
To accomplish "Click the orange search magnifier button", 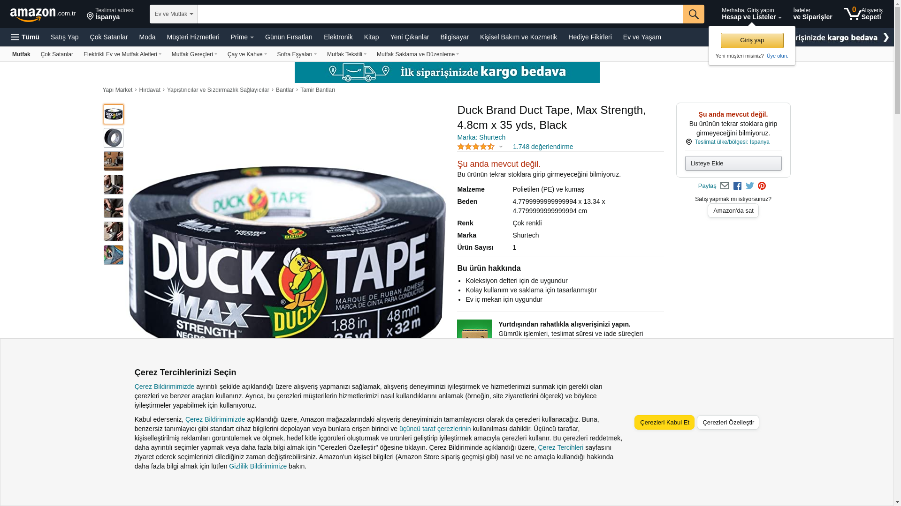I will pos(694,14).
